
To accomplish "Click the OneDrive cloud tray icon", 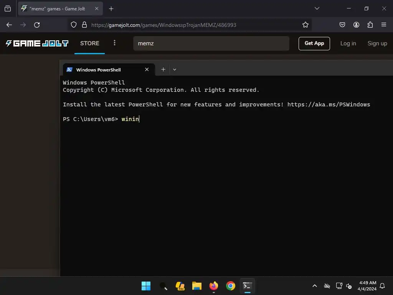I will [x=327, y=286].
